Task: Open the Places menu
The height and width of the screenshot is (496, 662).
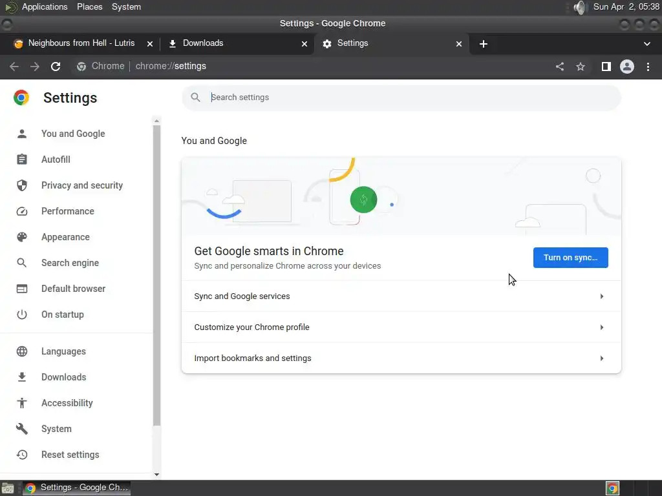Action: (89, 6)
